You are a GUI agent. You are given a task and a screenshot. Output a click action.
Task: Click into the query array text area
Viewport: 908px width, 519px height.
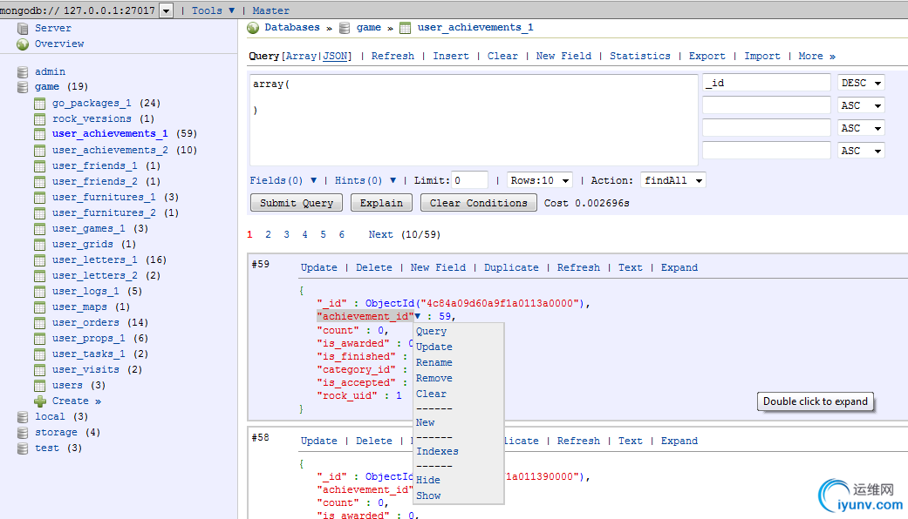point(474,119)
